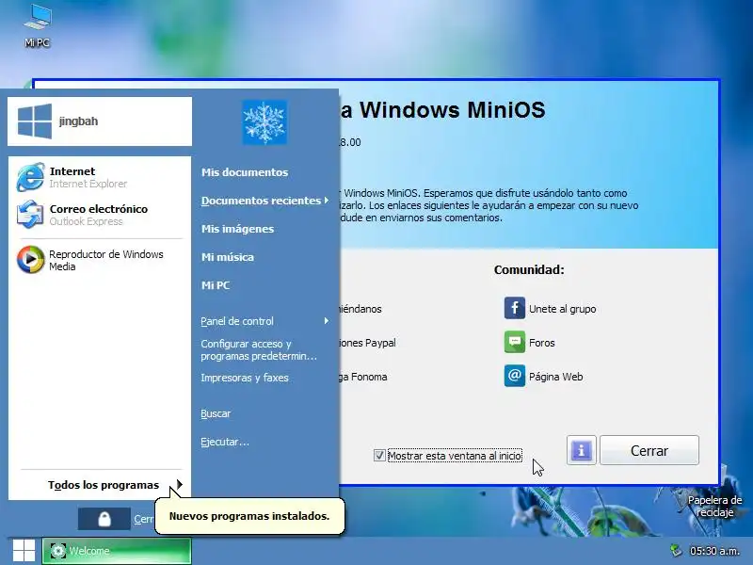The image size is (753, 565).
Task: Click the gear icon in Welcome taskbar button
Action: pos(58,551)
